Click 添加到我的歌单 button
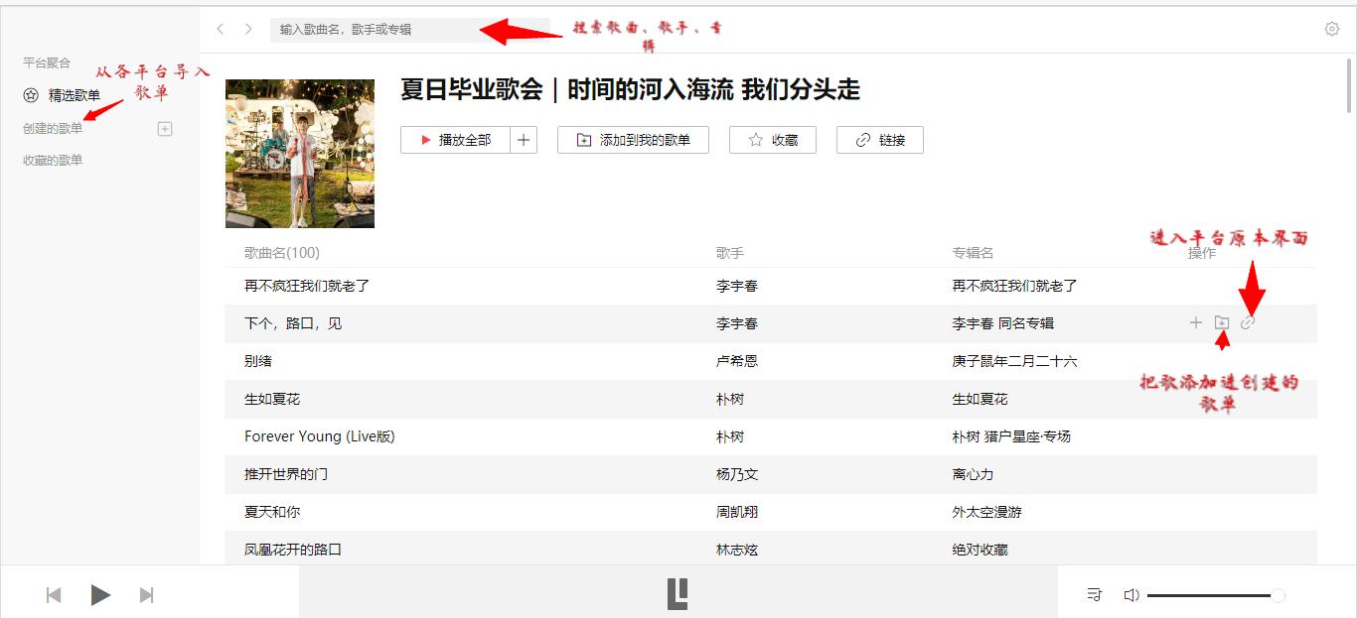The width and height of the screenshot is (1357, 618). click(x=633, y=140)
